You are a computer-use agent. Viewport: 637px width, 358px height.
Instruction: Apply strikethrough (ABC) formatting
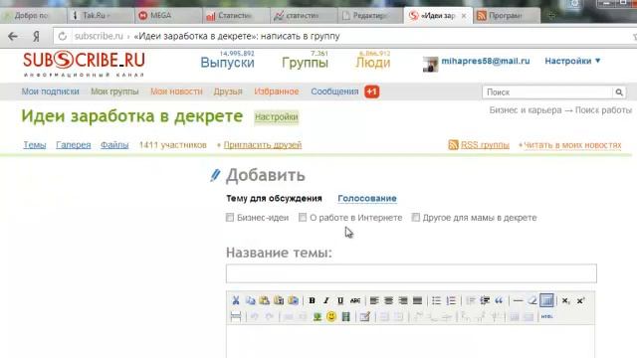coord(355,300)
